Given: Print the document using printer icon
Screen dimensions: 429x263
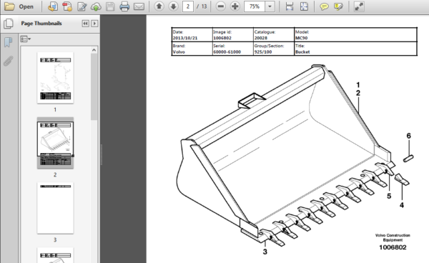Looking at the screenshot, I should point(124,6).
